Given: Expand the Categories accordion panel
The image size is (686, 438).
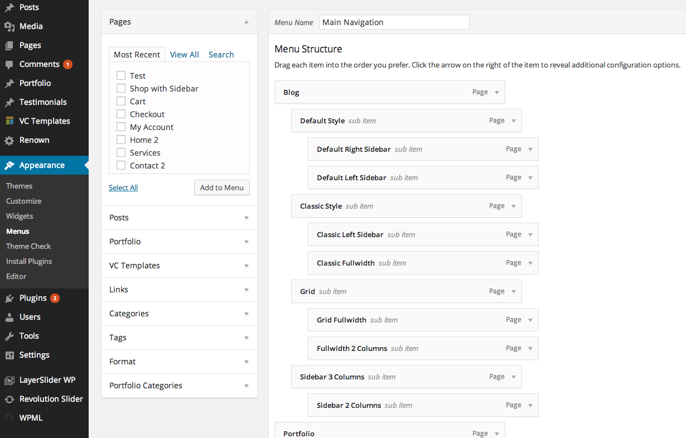Looking at the screenshot, I should coord(247,314).
